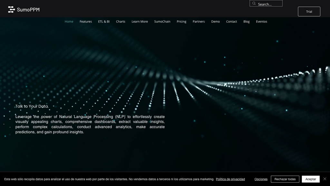Image resolution: width=330 pixels, height=186 pixels.
Task: Select Partners in navigation bar
Action: (x=199, y=22)
